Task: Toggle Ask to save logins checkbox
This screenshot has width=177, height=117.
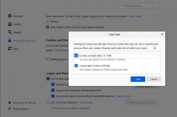Action: pos(48,79)
